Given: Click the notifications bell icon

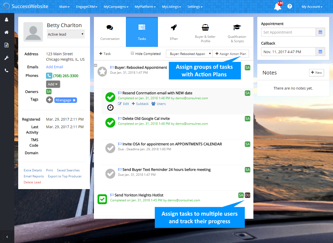Looking at the screenshot, I should (x=278, y=7).
